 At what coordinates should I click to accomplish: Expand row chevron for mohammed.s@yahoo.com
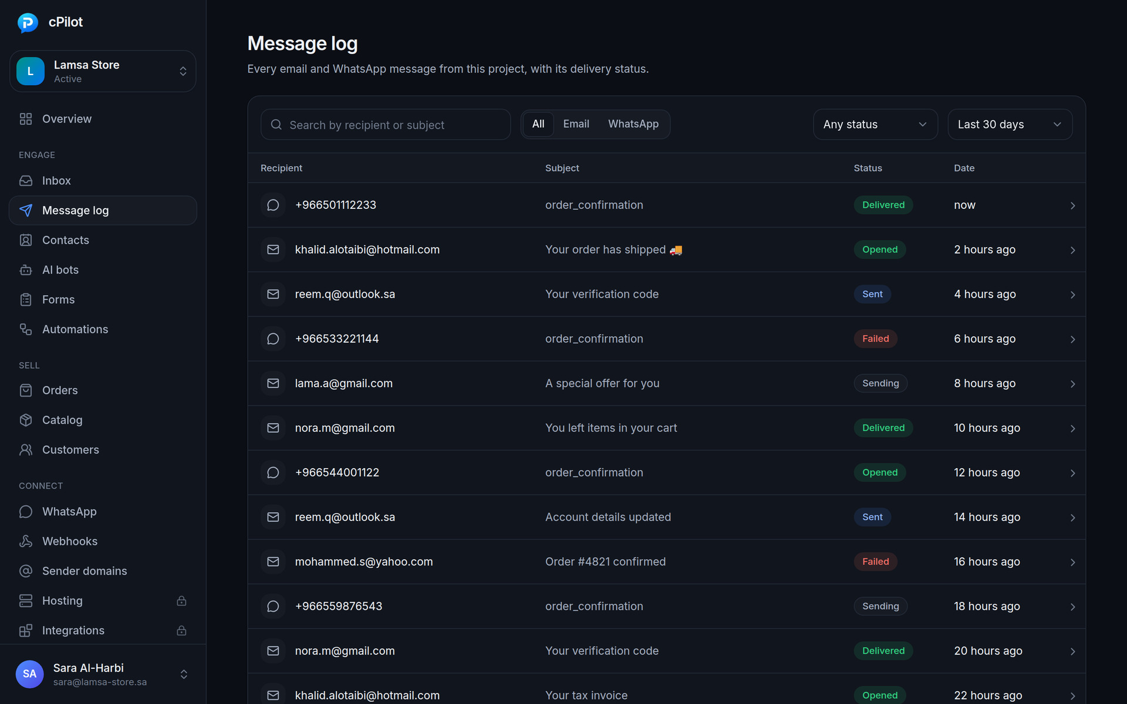click(x=1072, y=562)
